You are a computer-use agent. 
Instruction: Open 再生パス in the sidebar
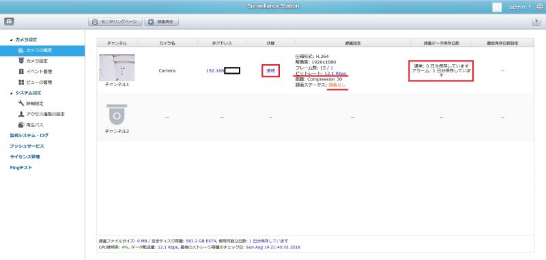pyautogui.click(x=31, y=125)
